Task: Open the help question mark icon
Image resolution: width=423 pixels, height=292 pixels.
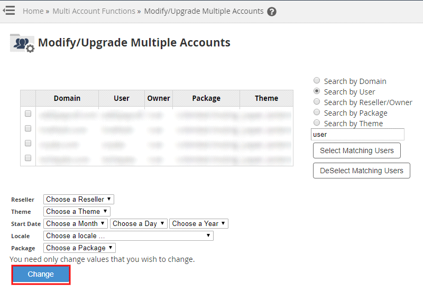Action: pos(272,12)
